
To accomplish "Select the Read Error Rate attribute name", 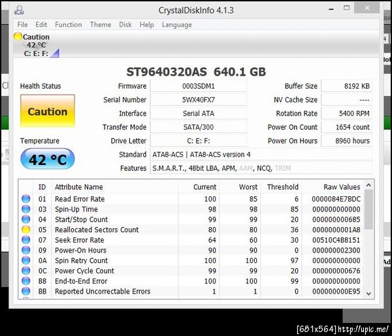I will click(x=80, y=199).
